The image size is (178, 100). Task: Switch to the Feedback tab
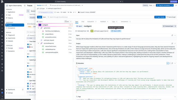click(104, 22)
